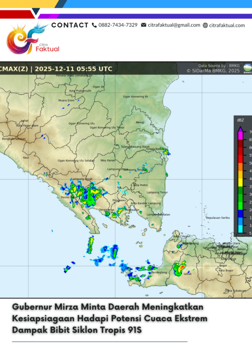This screenshot has height=356, width=252.
Task: Click the 'Ogan Komering Ilir' map label
Action: [x=136, y=97]
